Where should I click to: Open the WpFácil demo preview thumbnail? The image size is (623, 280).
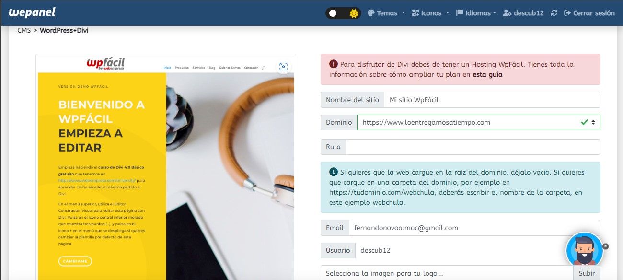(166, 167)
